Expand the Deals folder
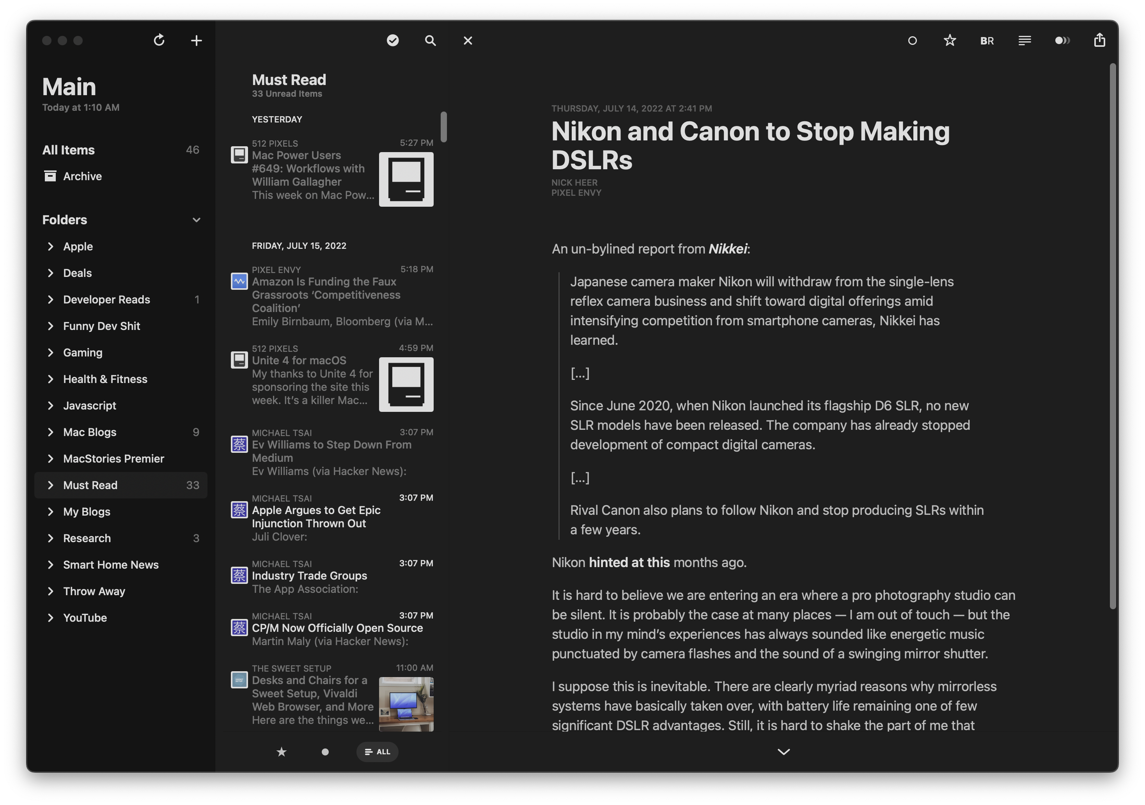Viewport: 1145px width, 805px height. (x=50, y=273)
